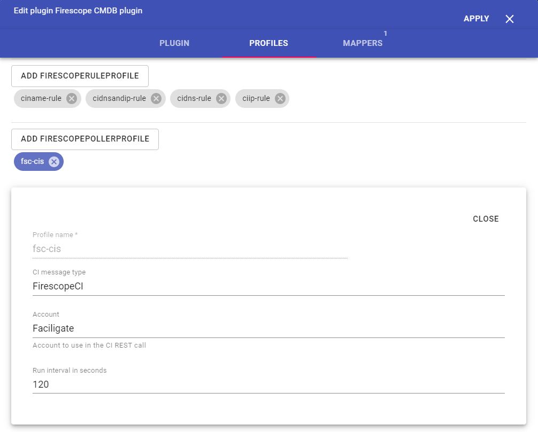Open the CI message type field
538x432 pixels.
(x=268, y=286)
